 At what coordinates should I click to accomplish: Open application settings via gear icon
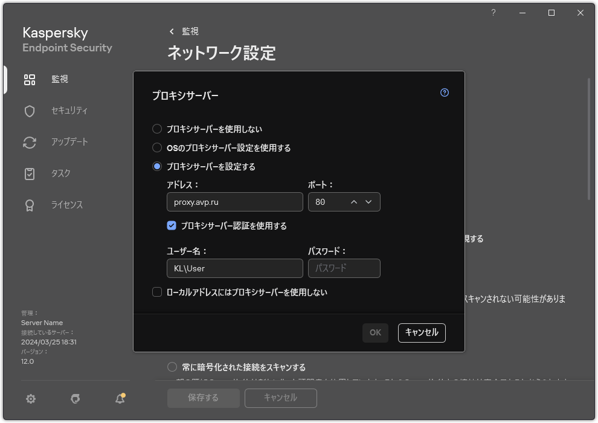30,399
